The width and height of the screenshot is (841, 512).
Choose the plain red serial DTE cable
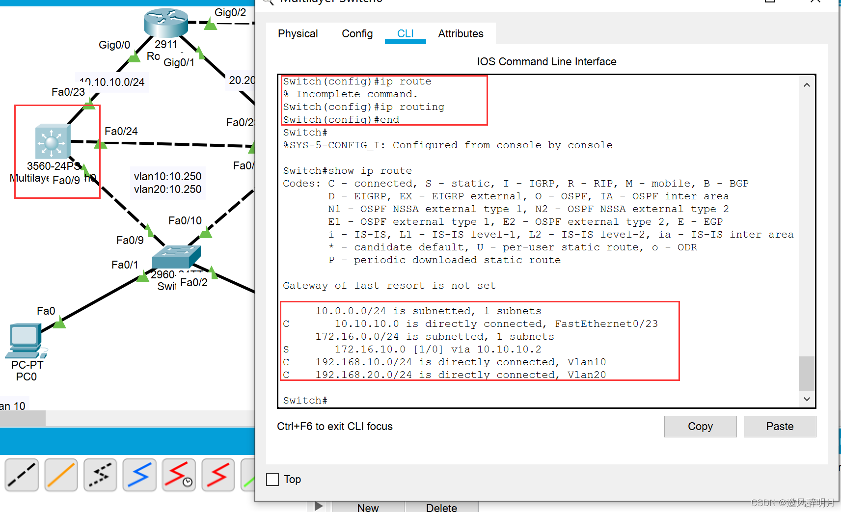point(218,475)
